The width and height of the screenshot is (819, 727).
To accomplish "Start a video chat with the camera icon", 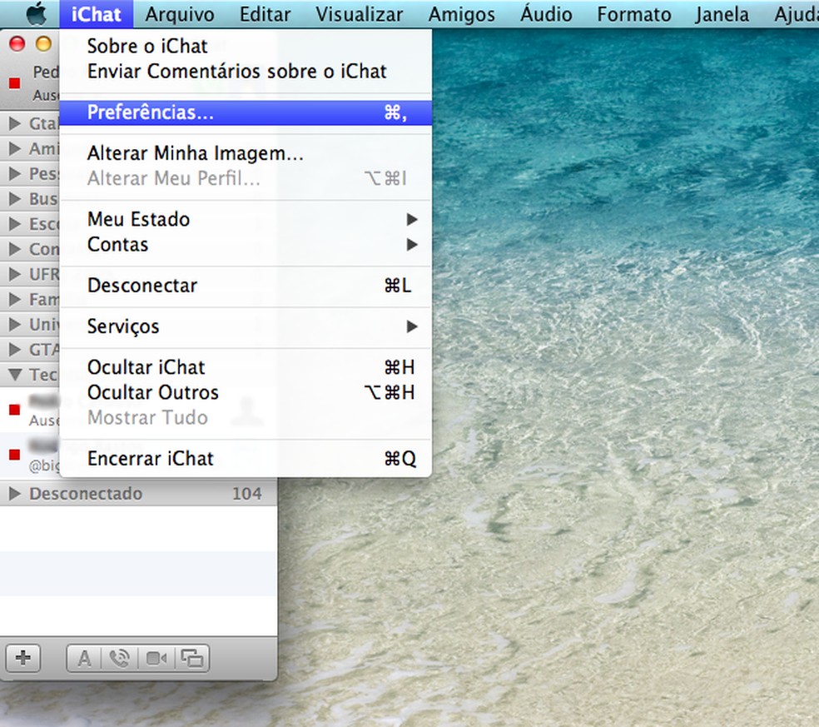I will pyautogui.click(x=156, y=659).
